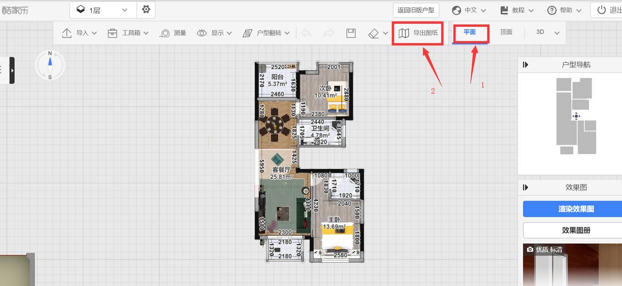The image size is (622, 286).
Task: Click 返回旧版户型 button
Action: tap(416, 10)
